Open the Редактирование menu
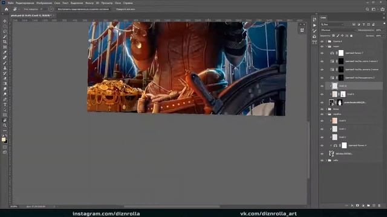This screenshot has height=217, width=387. pos(25,3)
